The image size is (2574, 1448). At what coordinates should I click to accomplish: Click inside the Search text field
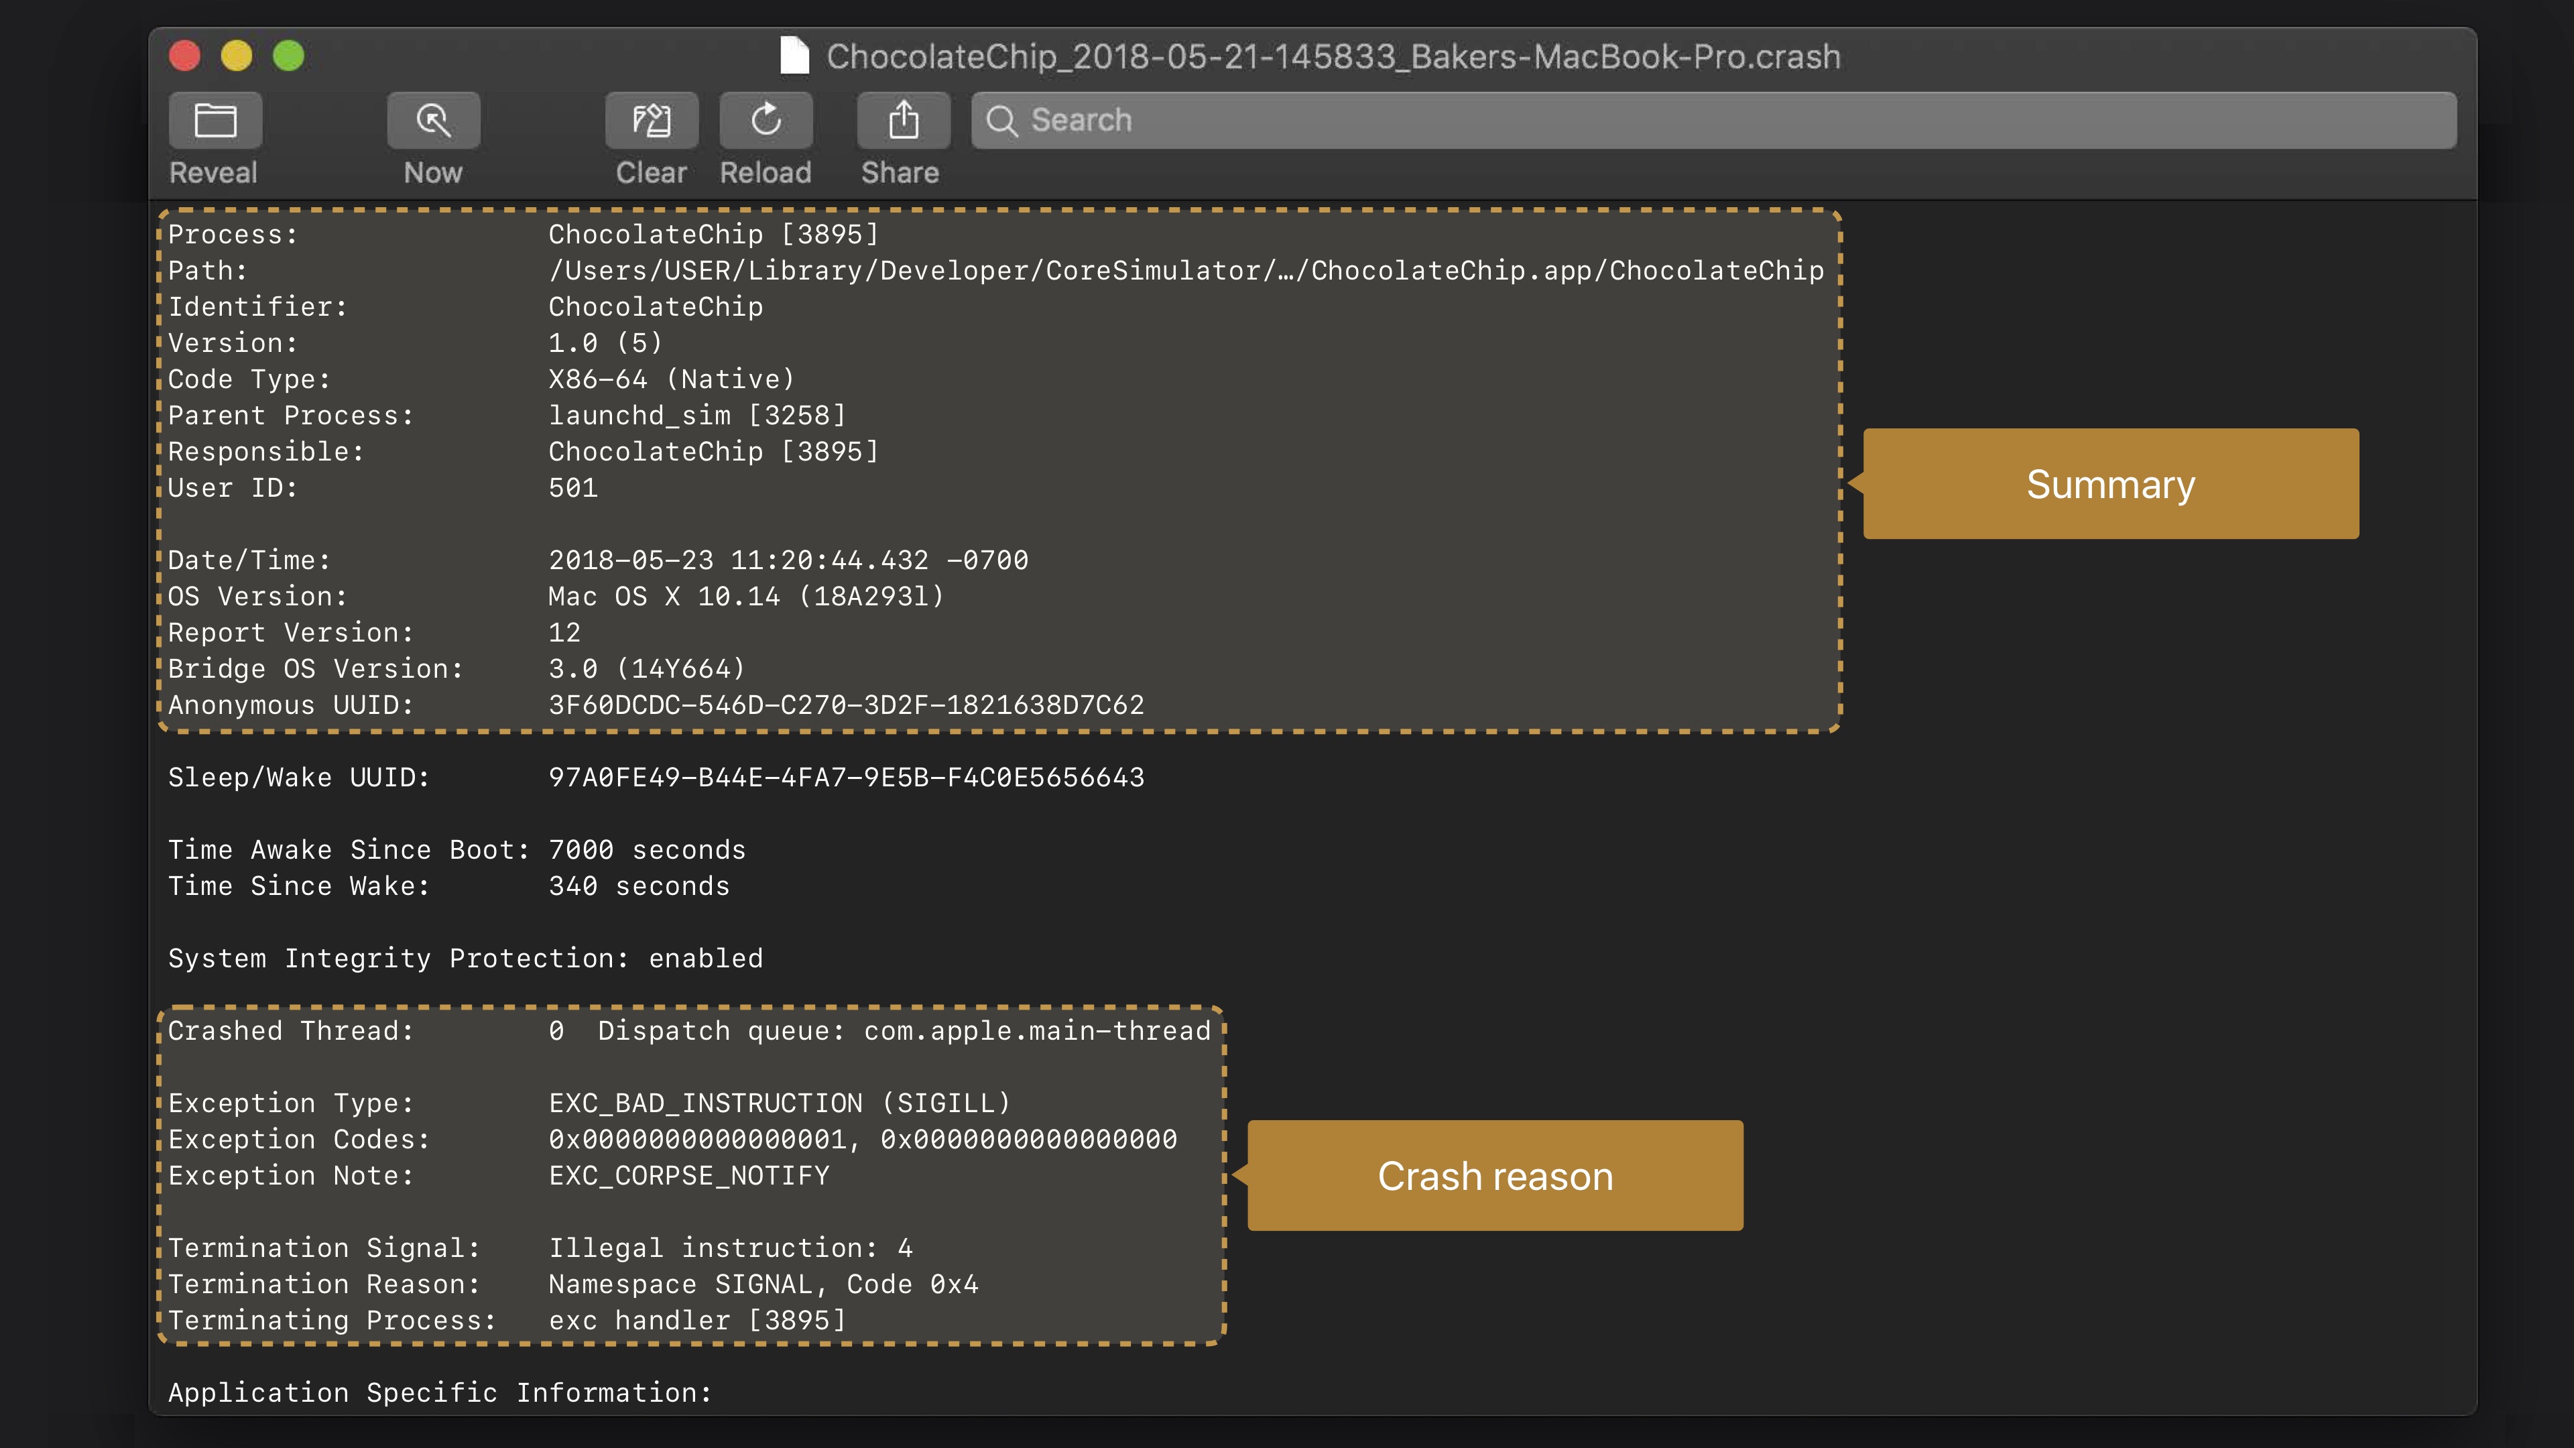[x=1699, y=121]
